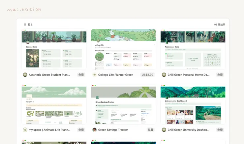Open the Chill Green Personal Home thumbnail
The height and width of the screenshot is (144, 244).
(x=193, y=49)
